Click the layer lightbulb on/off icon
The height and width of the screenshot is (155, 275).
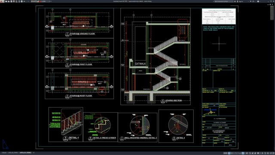click(32, 1)
